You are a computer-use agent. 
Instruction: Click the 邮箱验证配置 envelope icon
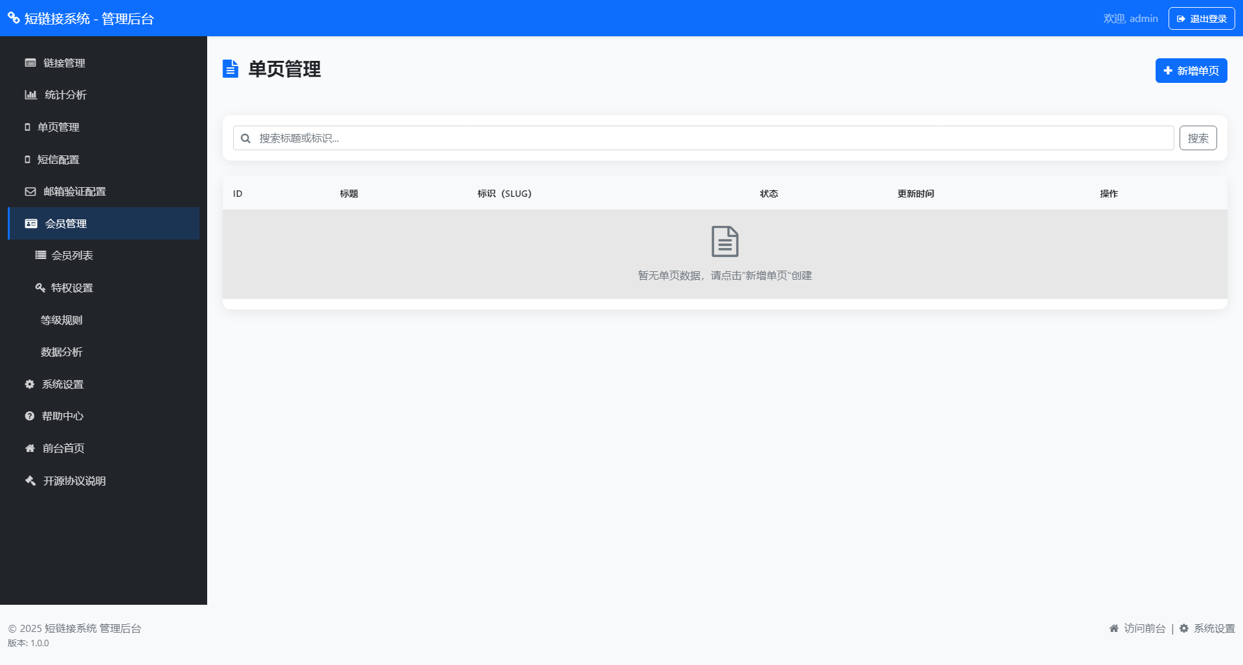coord(30,192)
